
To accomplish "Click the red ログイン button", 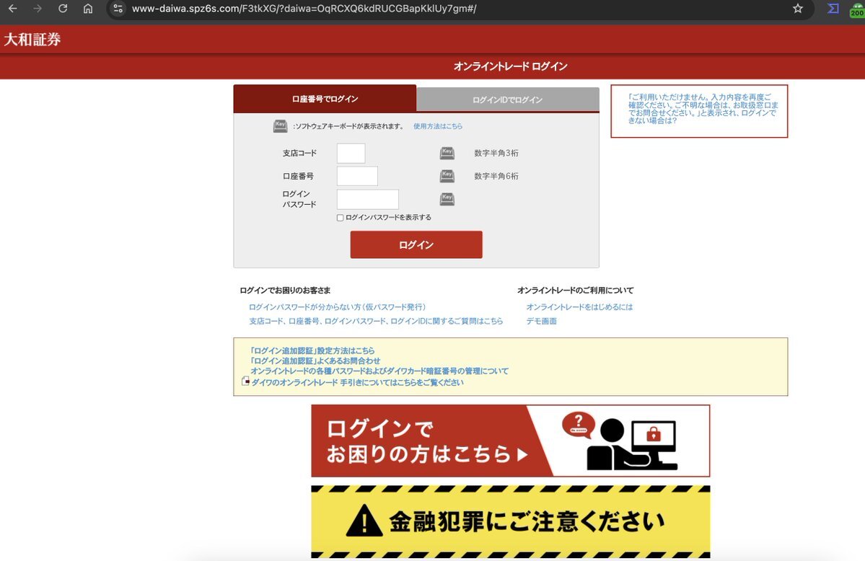I will [x=416, y=244].
